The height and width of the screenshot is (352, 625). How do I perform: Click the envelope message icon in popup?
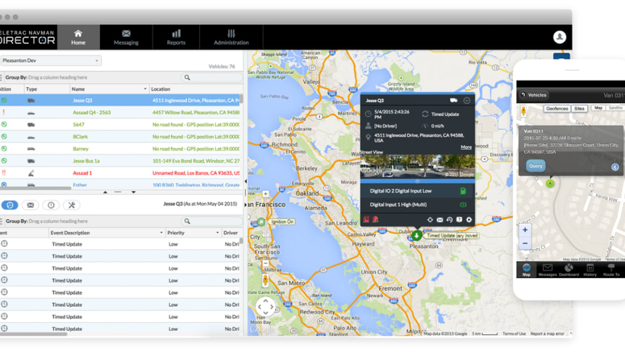point(439,220)
